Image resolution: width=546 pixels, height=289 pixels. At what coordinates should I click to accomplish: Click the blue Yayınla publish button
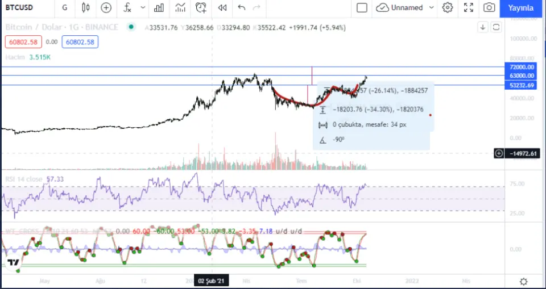point(520,7)
